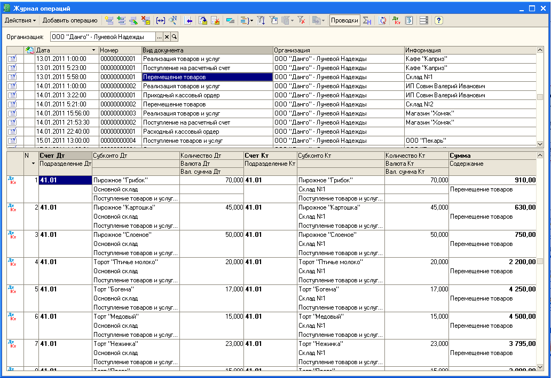Open help with the question mark icon
The width and height of the screenshot is (551, 378).
tap(438, 20)
